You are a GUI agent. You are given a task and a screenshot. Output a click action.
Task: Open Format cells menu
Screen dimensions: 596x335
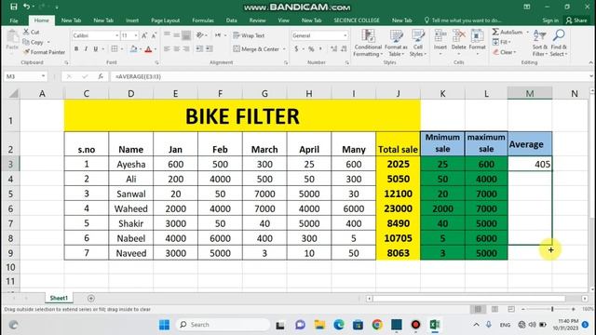pos(477,42)
